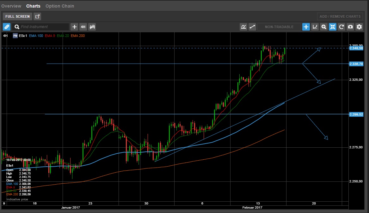Click the 2.348,50 current price tag
The image size is (369, 213).
pyautogui.click(x=356, y=48)
